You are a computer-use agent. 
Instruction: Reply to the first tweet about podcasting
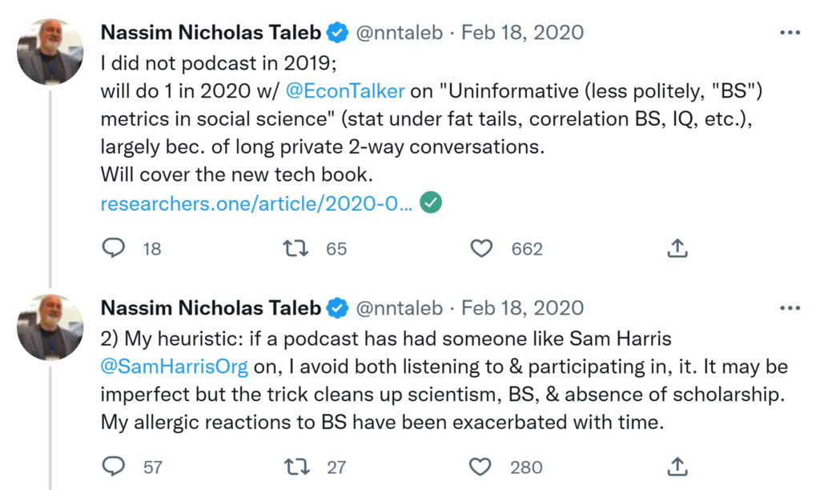pos(115,249)
